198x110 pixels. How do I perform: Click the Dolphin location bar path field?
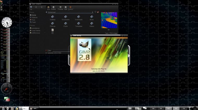[x=70, y=12]
